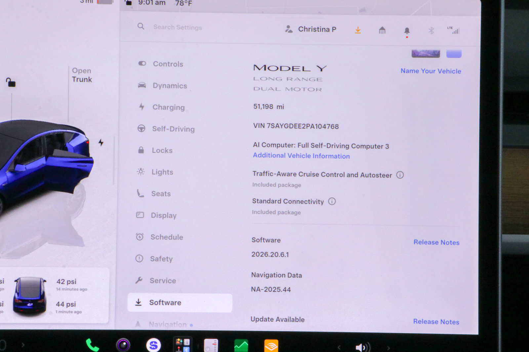Click the Search Settings field

[178, 27]
